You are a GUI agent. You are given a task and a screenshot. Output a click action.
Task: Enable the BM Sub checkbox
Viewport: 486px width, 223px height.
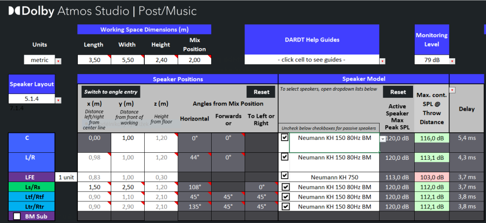pyautogui.click(x=17, y=216)
